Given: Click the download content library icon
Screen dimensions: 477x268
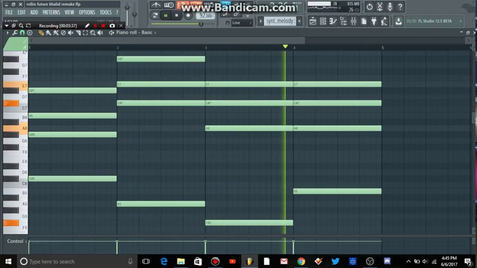Looking at the screenshot, I should [398, 21].
